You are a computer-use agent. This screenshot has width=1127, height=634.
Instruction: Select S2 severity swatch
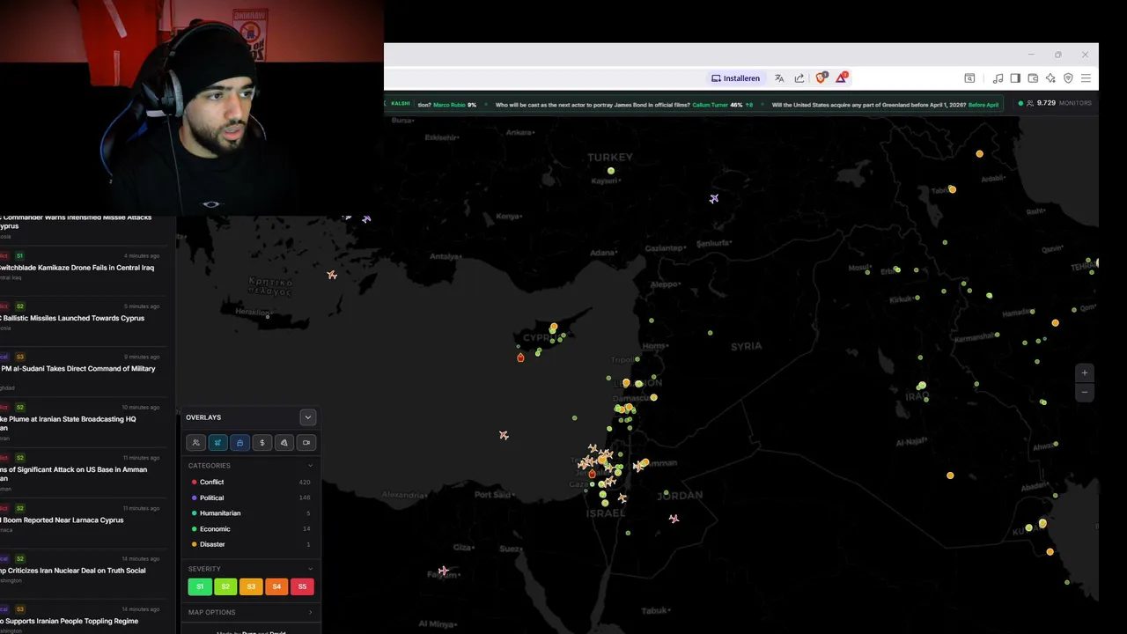pos(225,586)
